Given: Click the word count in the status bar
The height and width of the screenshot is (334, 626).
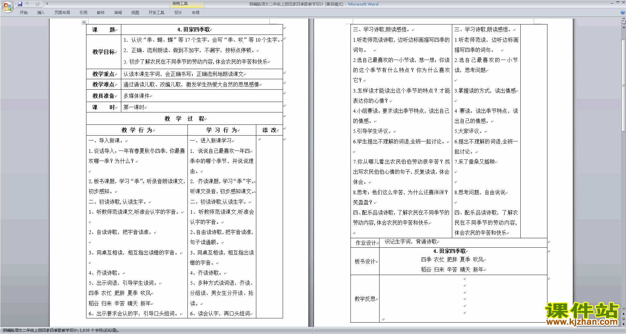Looking at the screenshot, I should [x=61, y=330].
